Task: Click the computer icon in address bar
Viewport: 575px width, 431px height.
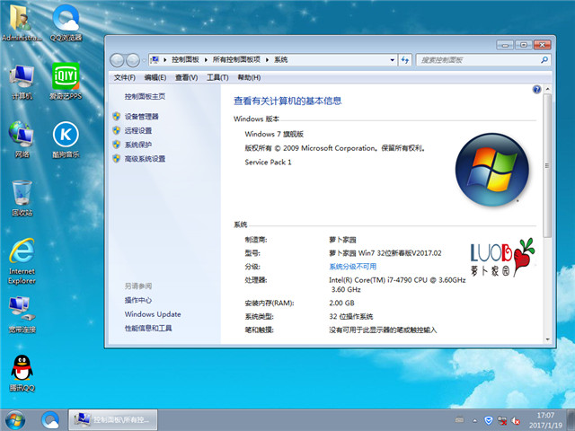Action: (x=155, y=60)
